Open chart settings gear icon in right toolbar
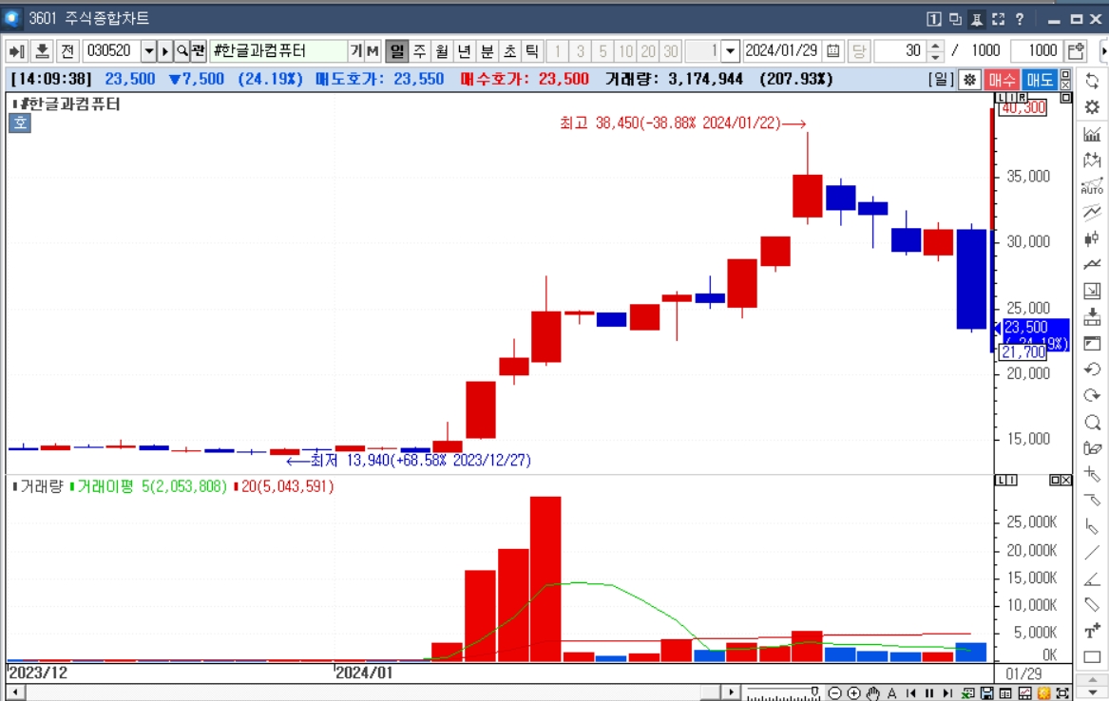 pos(1092,107)
